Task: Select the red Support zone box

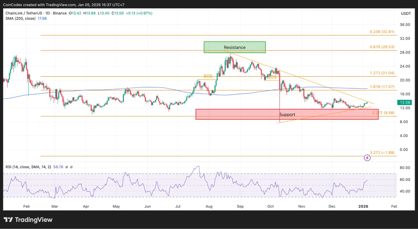Action: 287,114
